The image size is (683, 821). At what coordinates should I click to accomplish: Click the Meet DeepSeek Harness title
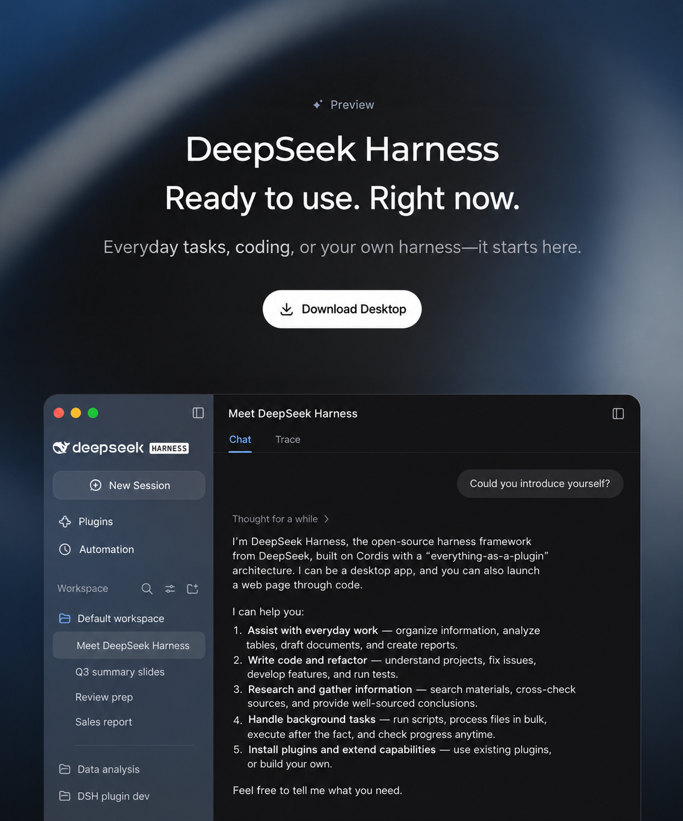293,414
